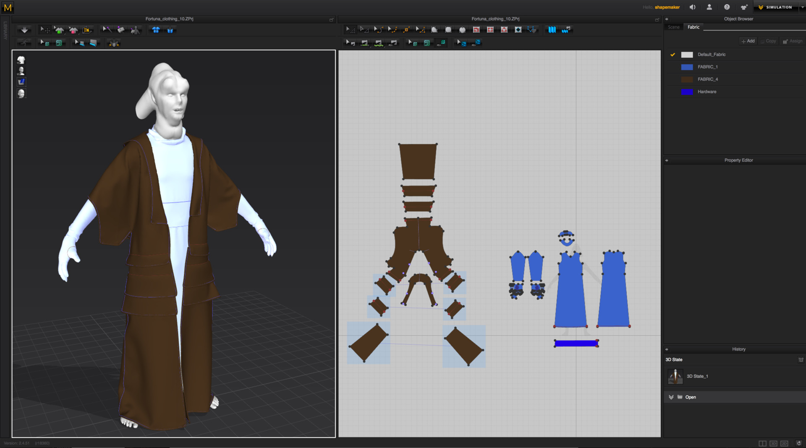
Task: Open the Marvelous Designer M logo menu
Action: click(x=8, y=8)
